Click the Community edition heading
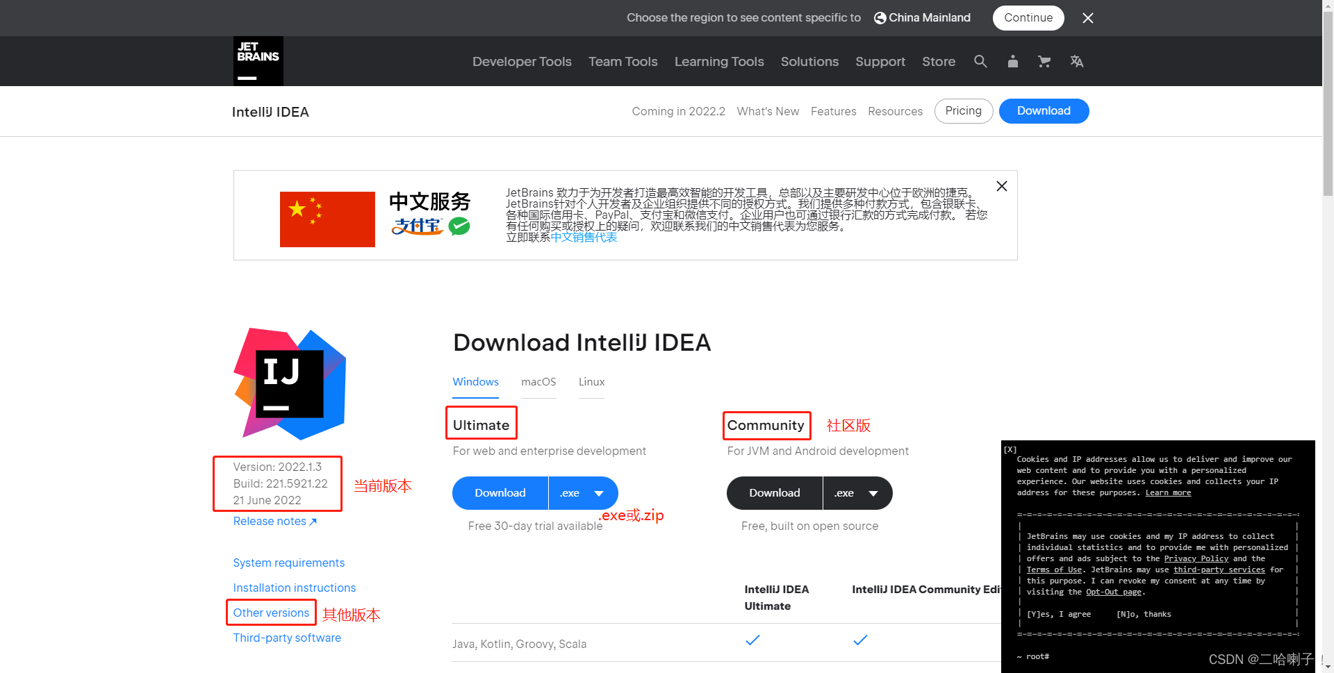This screenshot has height=673, width=1334. coord(766,425)
